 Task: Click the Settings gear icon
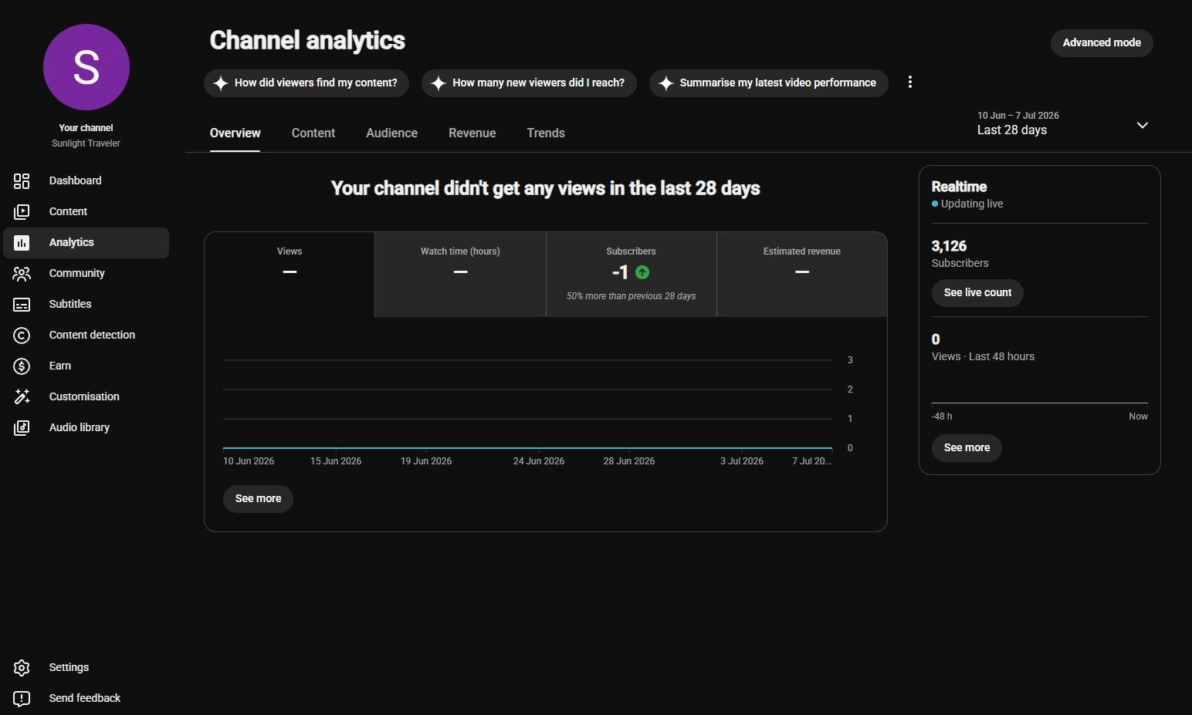coord(22,667)
